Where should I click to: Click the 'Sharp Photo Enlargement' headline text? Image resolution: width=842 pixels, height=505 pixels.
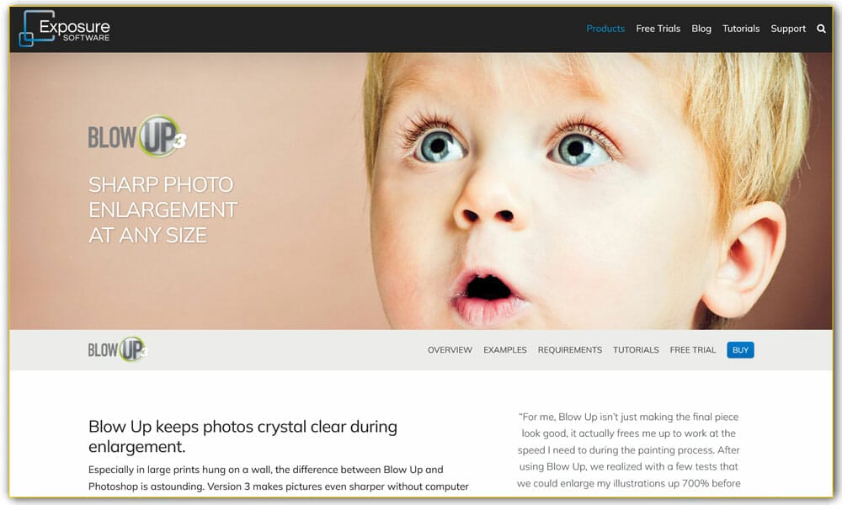[163, 210]
